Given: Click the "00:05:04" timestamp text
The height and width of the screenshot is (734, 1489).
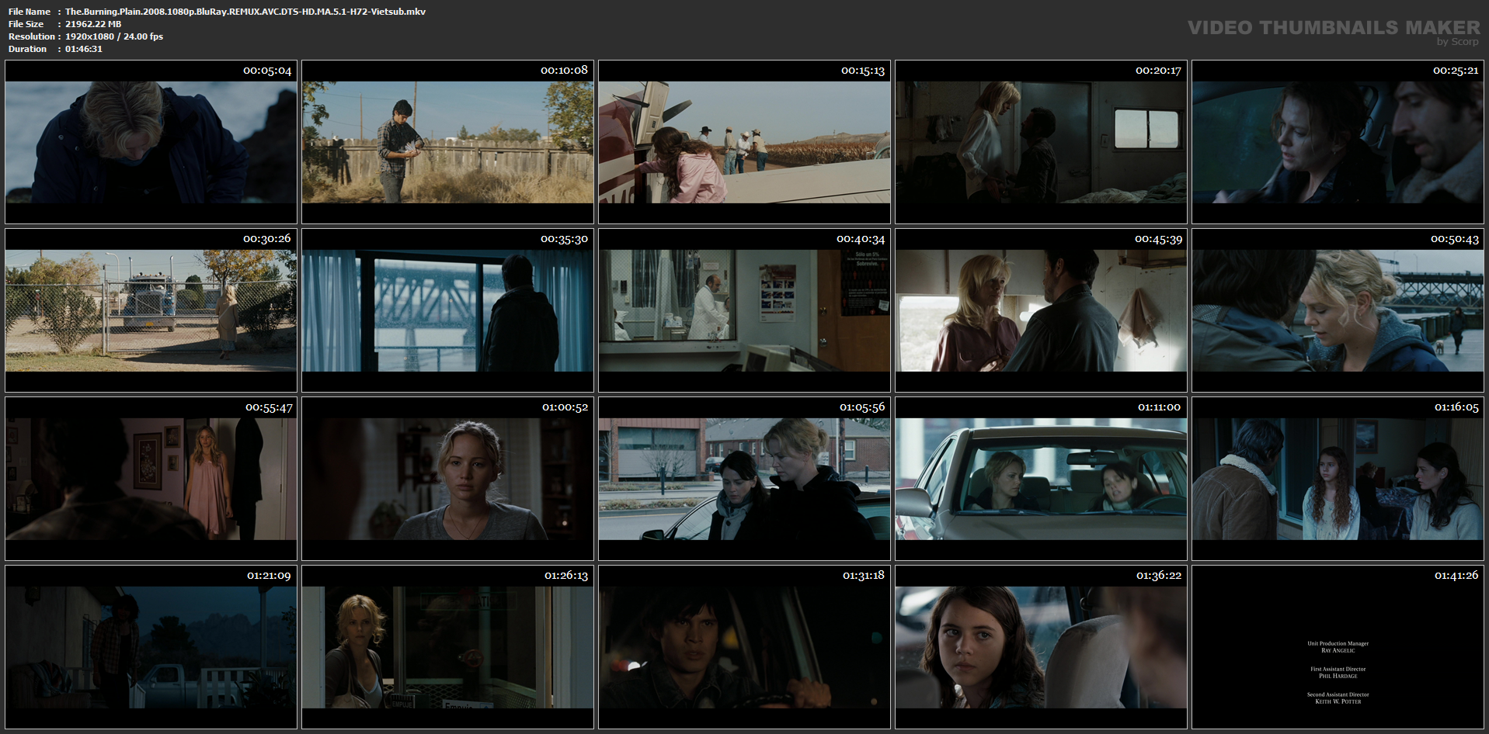Looking at the screenshot, I should pos(267,71).
